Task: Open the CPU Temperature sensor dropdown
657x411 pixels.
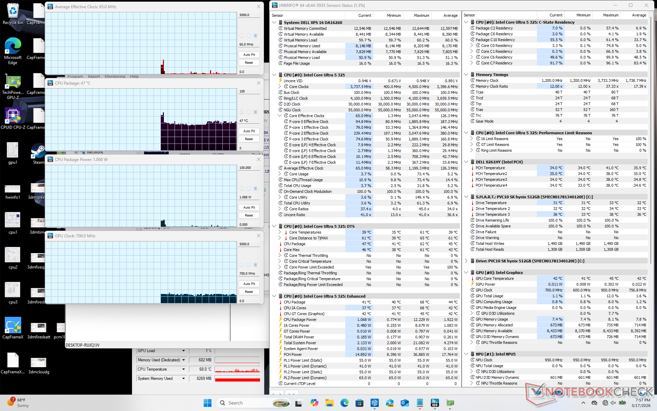Action: (x=183, y=369)
